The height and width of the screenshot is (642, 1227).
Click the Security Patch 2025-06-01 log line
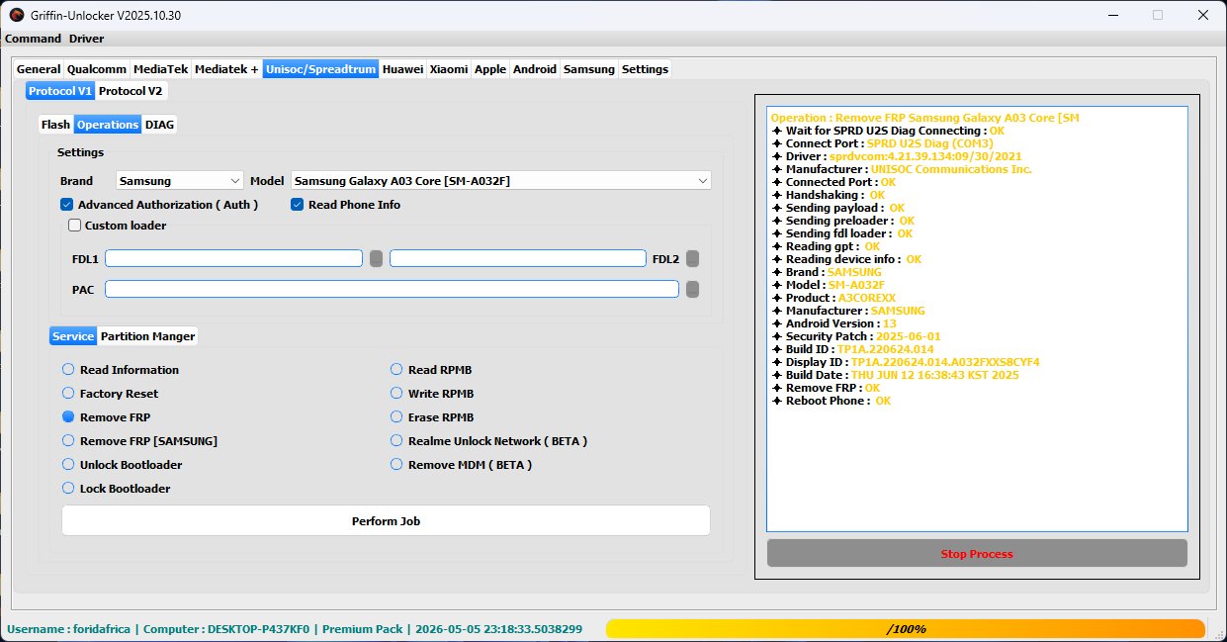(856, 336)
